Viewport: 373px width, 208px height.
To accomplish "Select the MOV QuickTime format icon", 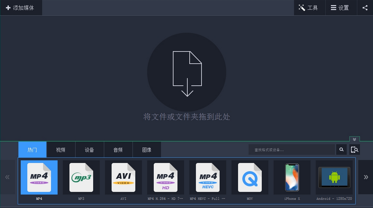I will (x=250, y=177).
